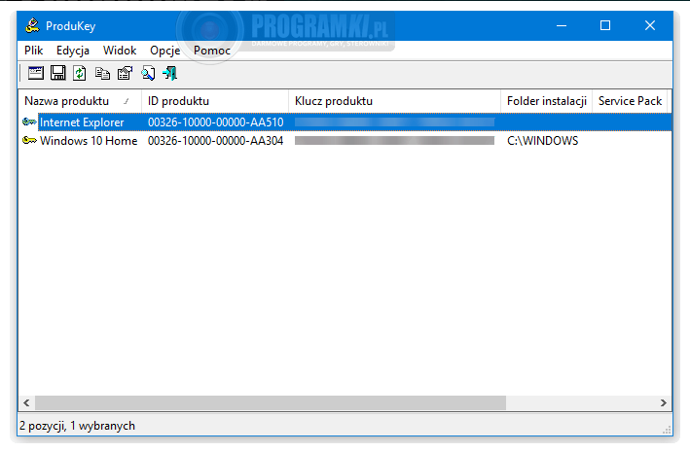Sort by Klucz produktu column header

coord(394,101)
